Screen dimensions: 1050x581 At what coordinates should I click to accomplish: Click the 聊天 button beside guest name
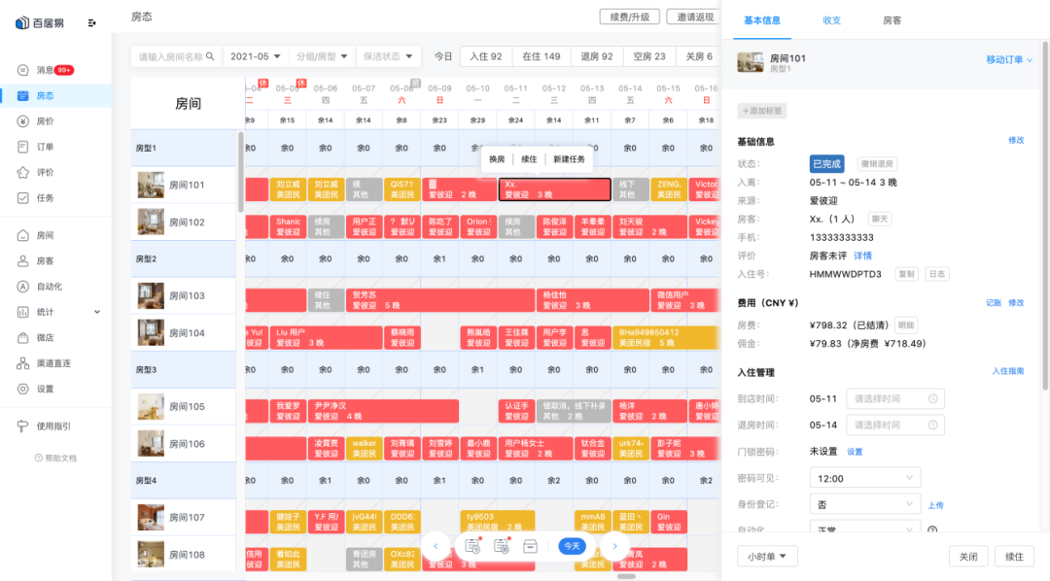879,219
